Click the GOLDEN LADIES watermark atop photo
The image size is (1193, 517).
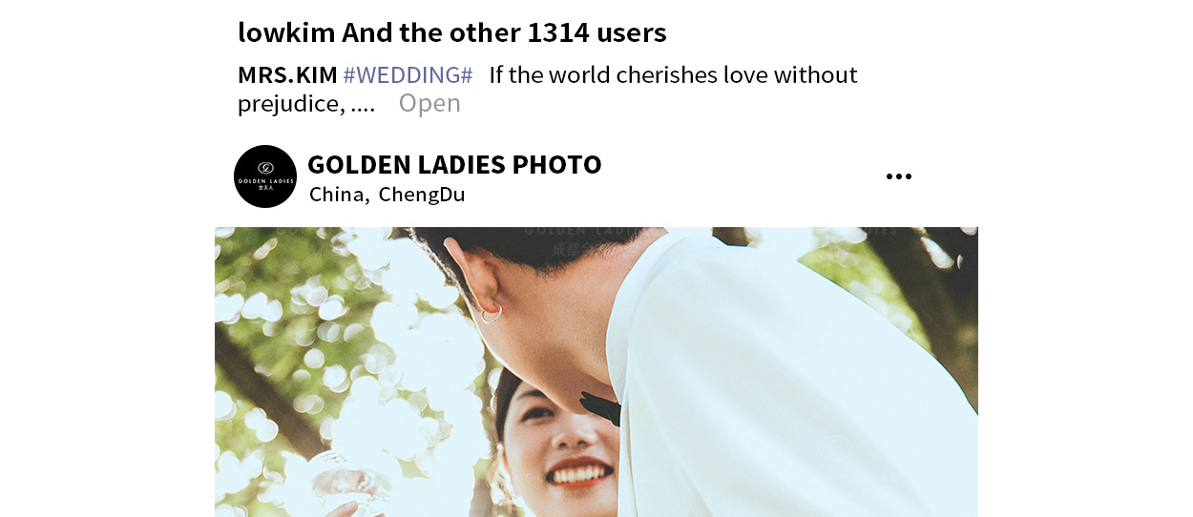coord(584,230)
